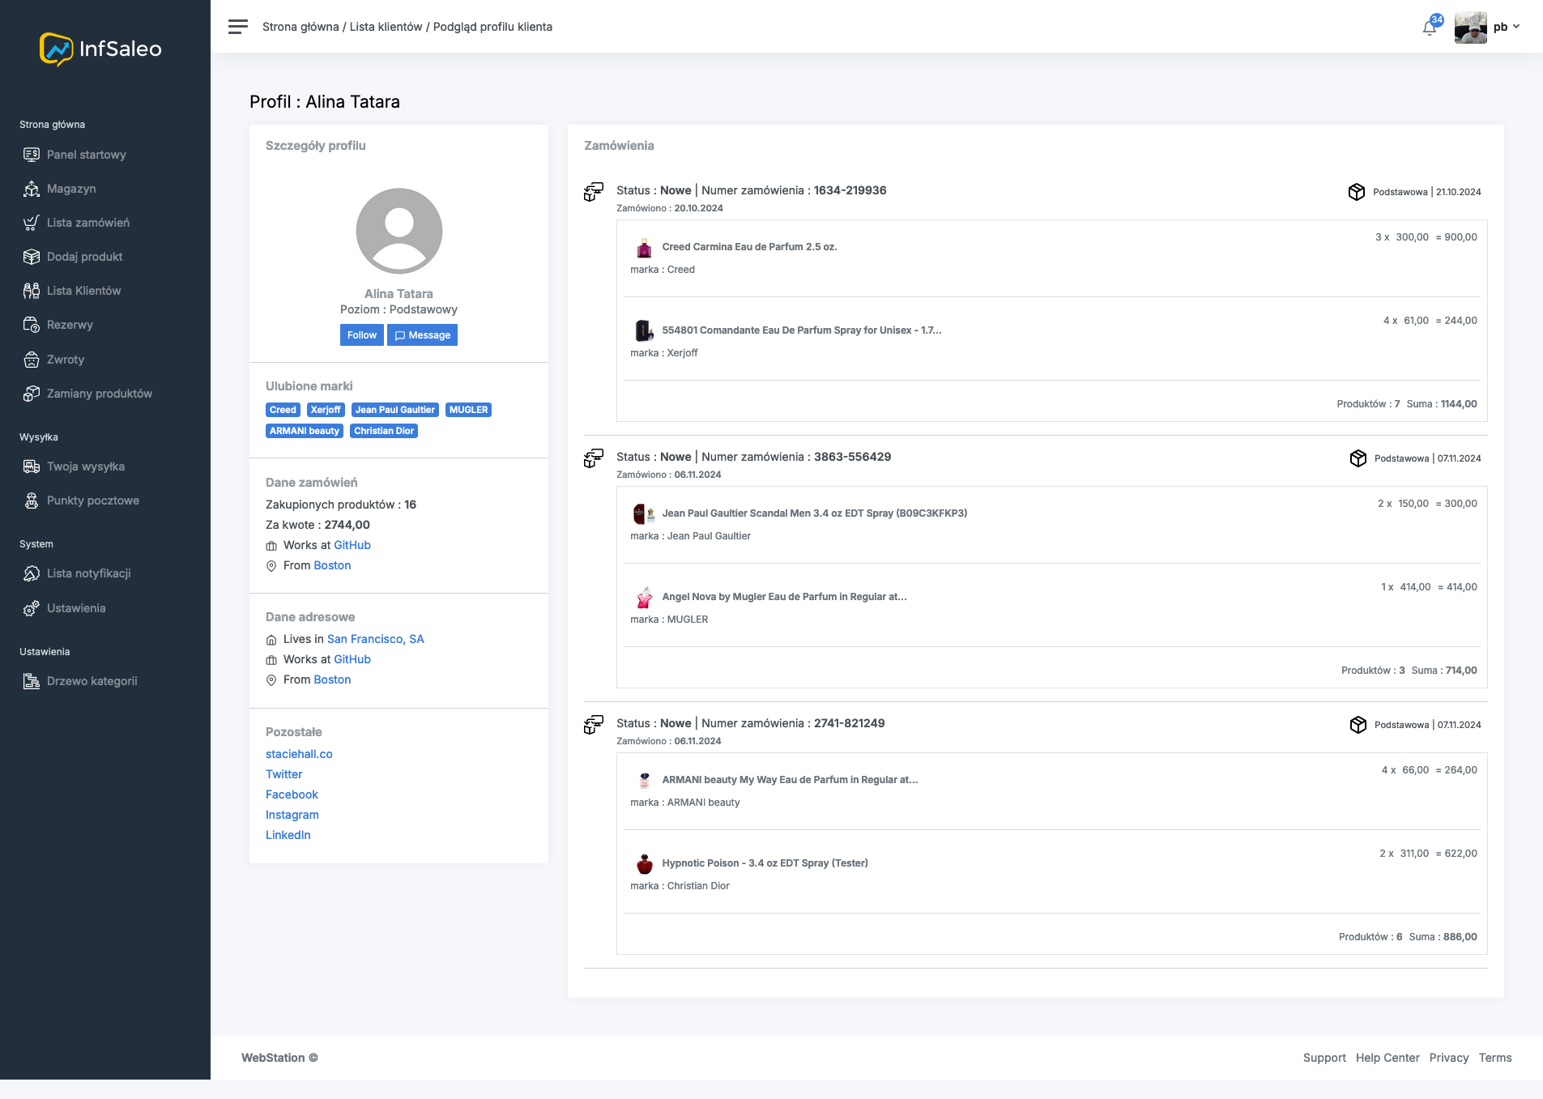
Task: Select the Xerjoff brand tag
Action: click(326, 410)
